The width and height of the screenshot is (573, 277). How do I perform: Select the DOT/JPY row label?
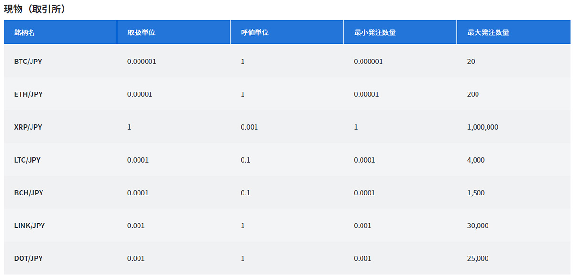(28, 258)
